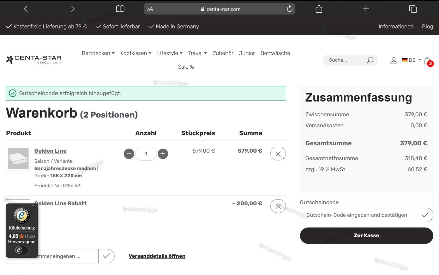Remove the Golden Line Rabatt discount

click(x=278, y=206)
